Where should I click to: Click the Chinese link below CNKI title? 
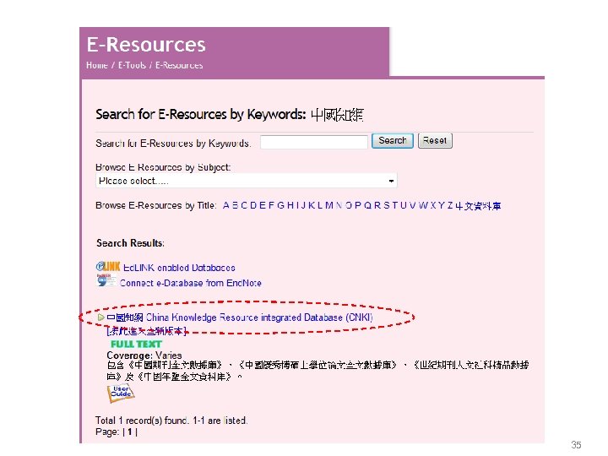tap(147, 331)
